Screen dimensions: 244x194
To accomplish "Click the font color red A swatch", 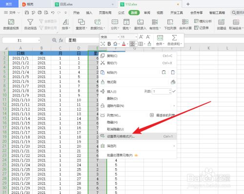I will tap(123, 44).
